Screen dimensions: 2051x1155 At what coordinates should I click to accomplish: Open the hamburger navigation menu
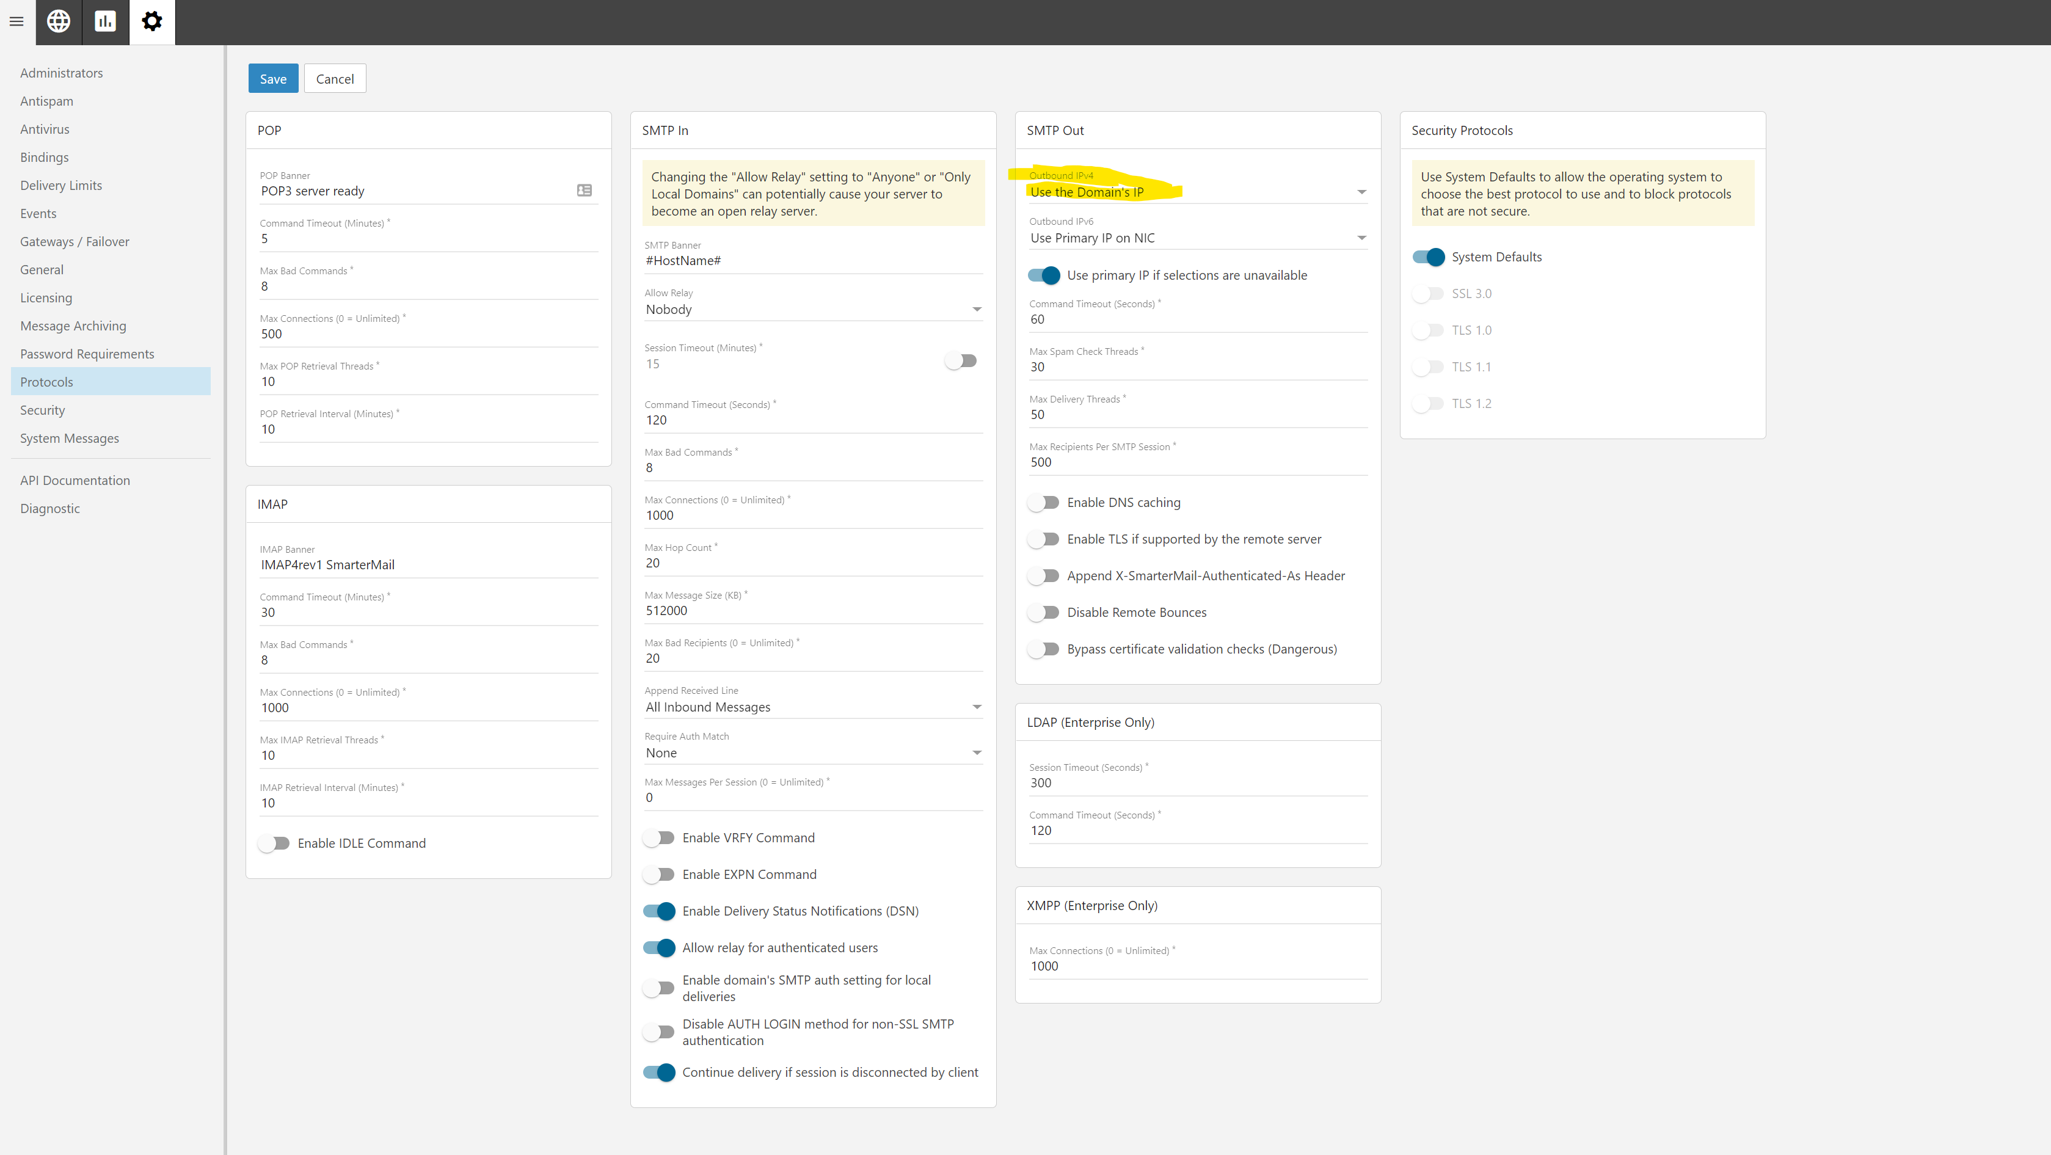coord(16,21)
